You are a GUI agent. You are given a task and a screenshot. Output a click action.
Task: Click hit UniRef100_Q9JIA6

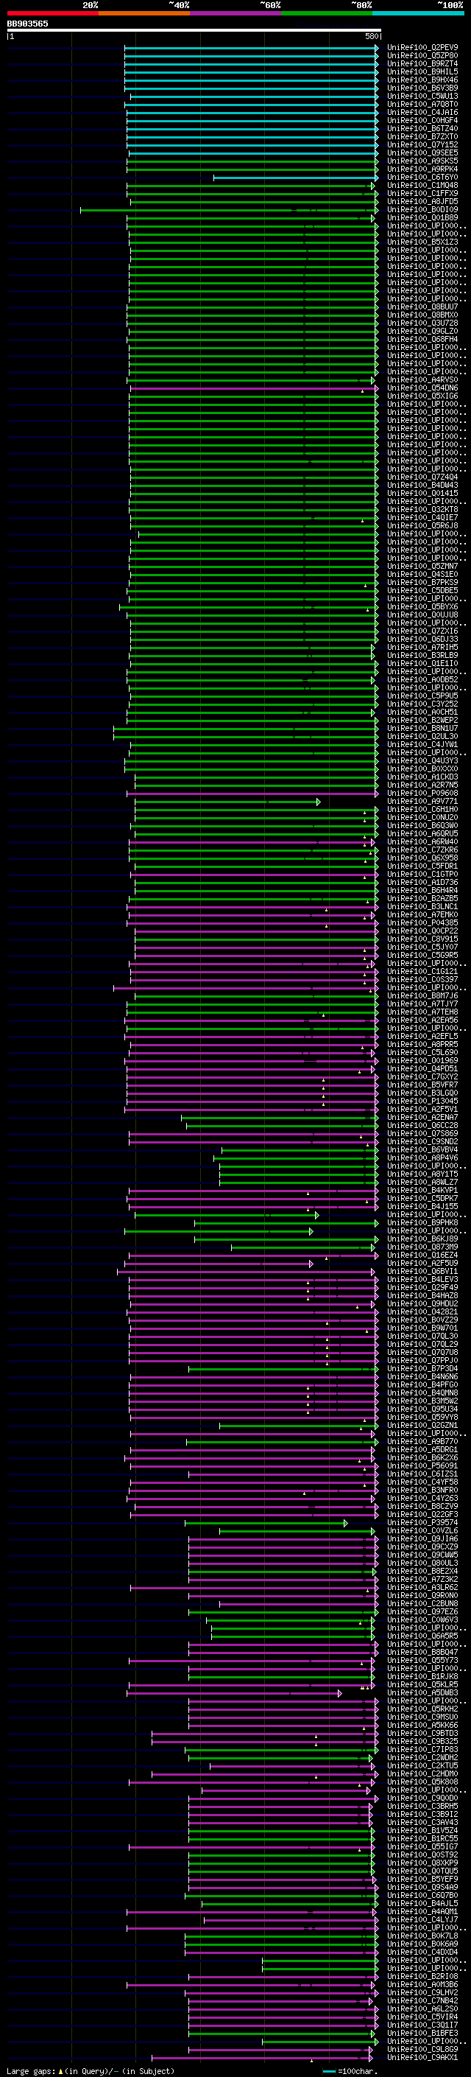(422, 1539)
